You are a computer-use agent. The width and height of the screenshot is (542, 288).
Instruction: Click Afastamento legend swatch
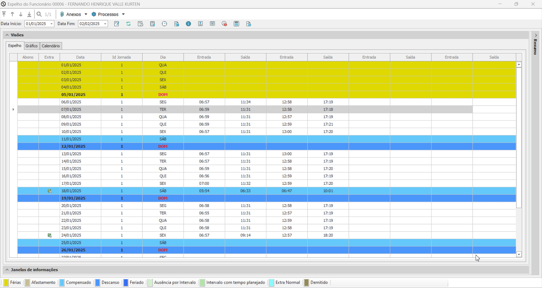[27, 283]
